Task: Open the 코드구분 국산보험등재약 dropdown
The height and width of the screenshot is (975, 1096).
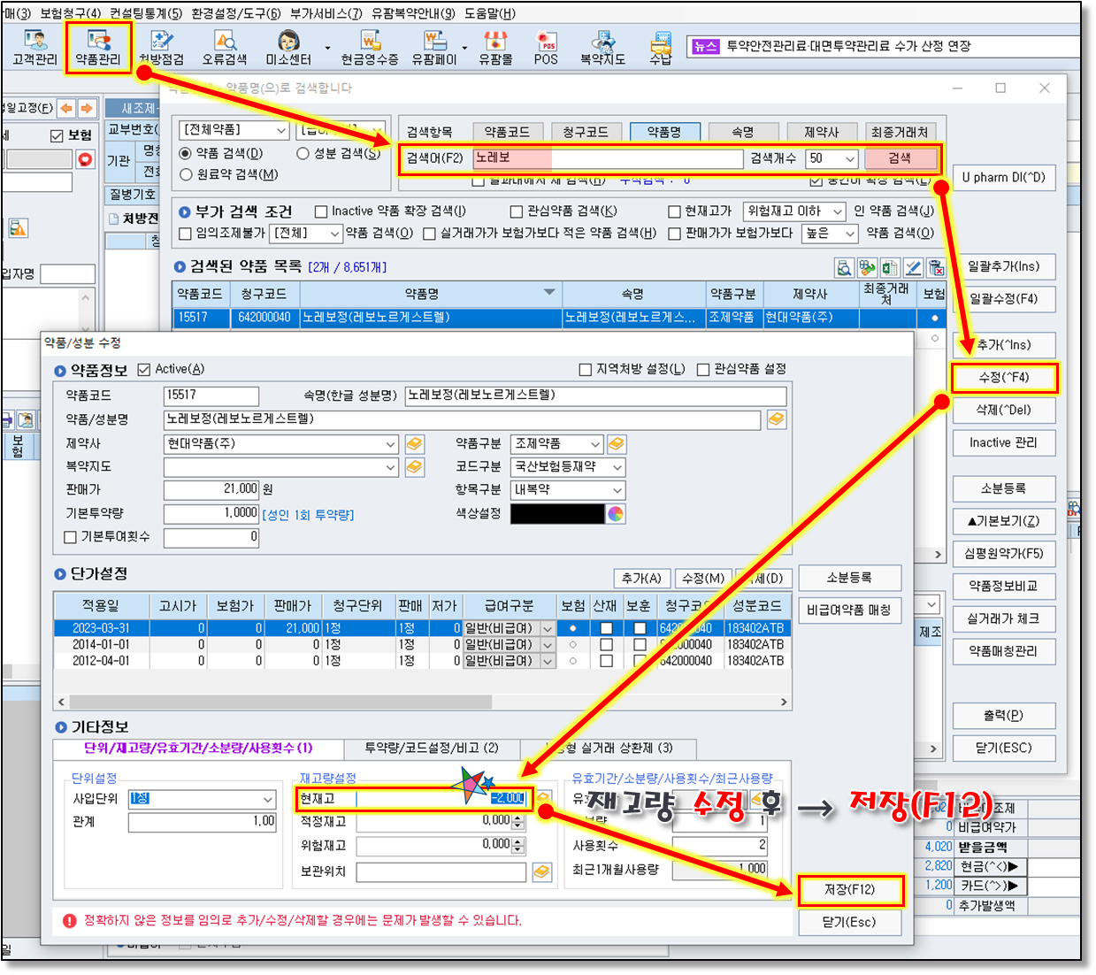Action: tap(568, 466)
